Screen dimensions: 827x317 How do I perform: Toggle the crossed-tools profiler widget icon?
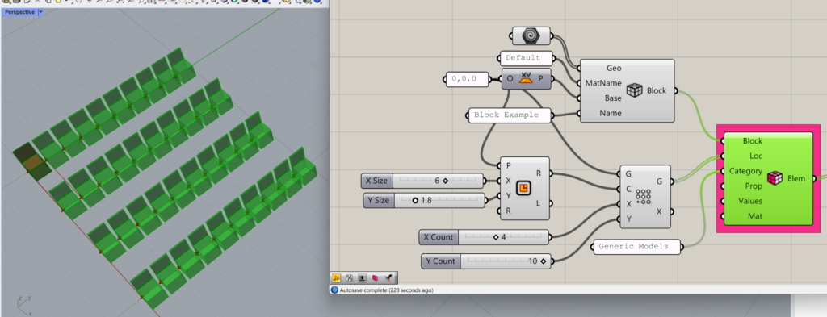(349, 278)
